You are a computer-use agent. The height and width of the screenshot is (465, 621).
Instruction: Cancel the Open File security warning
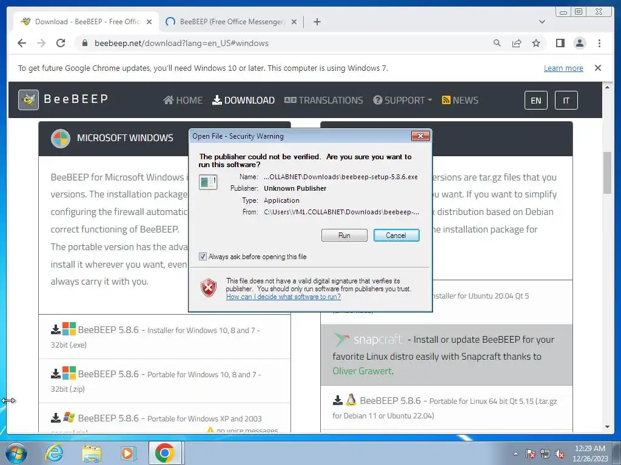coord(396,236)
